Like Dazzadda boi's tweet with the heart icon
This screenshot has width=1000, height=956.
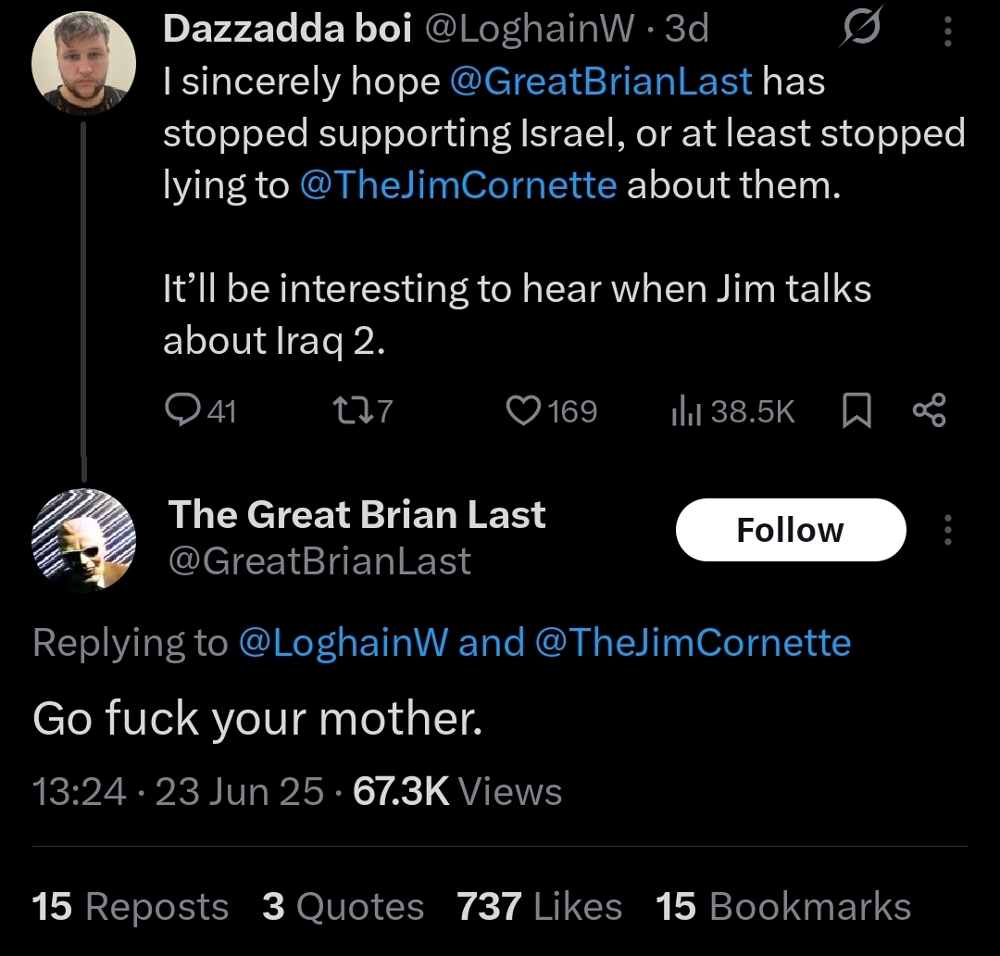[x=523, y=409]
